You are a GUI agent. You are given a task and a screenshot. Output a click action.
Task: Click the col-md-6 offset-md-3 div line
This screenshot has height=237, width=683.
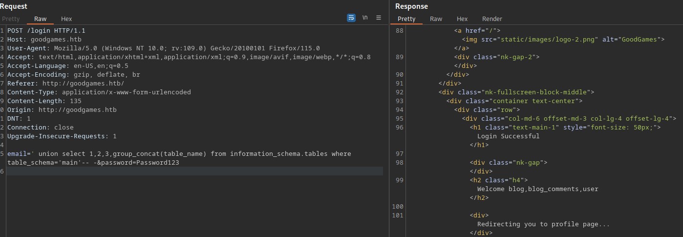569,118
